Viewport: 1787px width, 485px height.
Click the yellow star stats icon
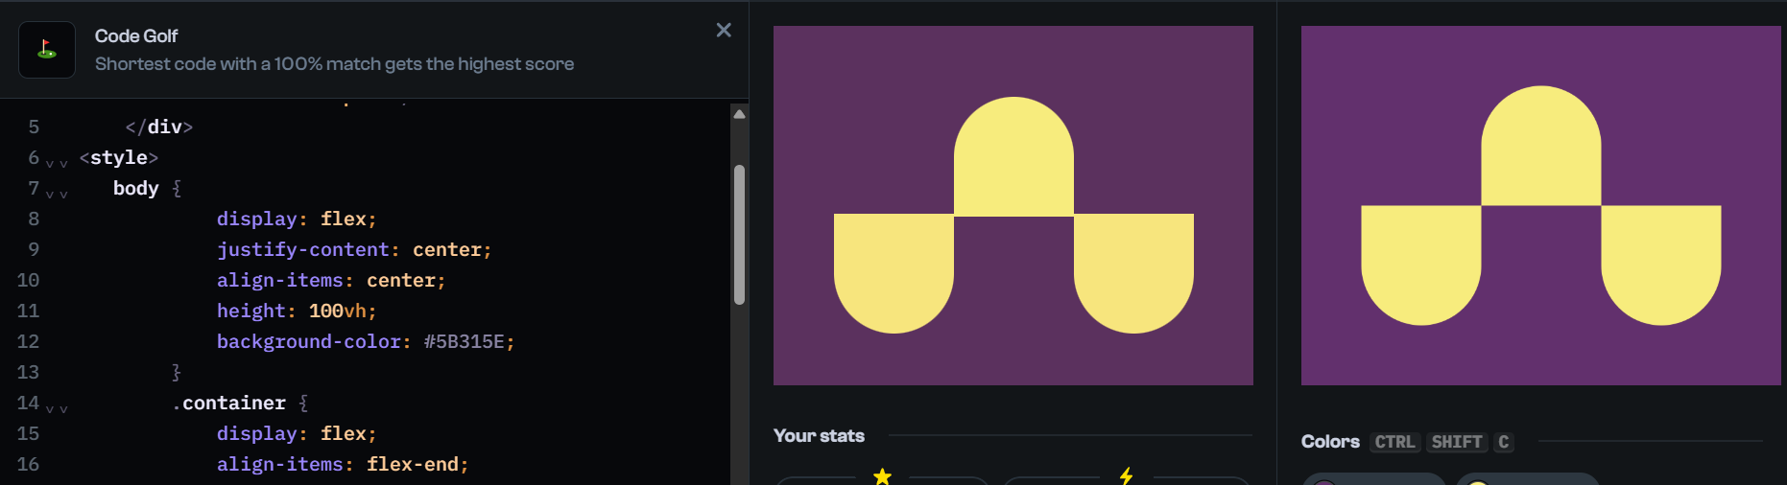[882, 475]
